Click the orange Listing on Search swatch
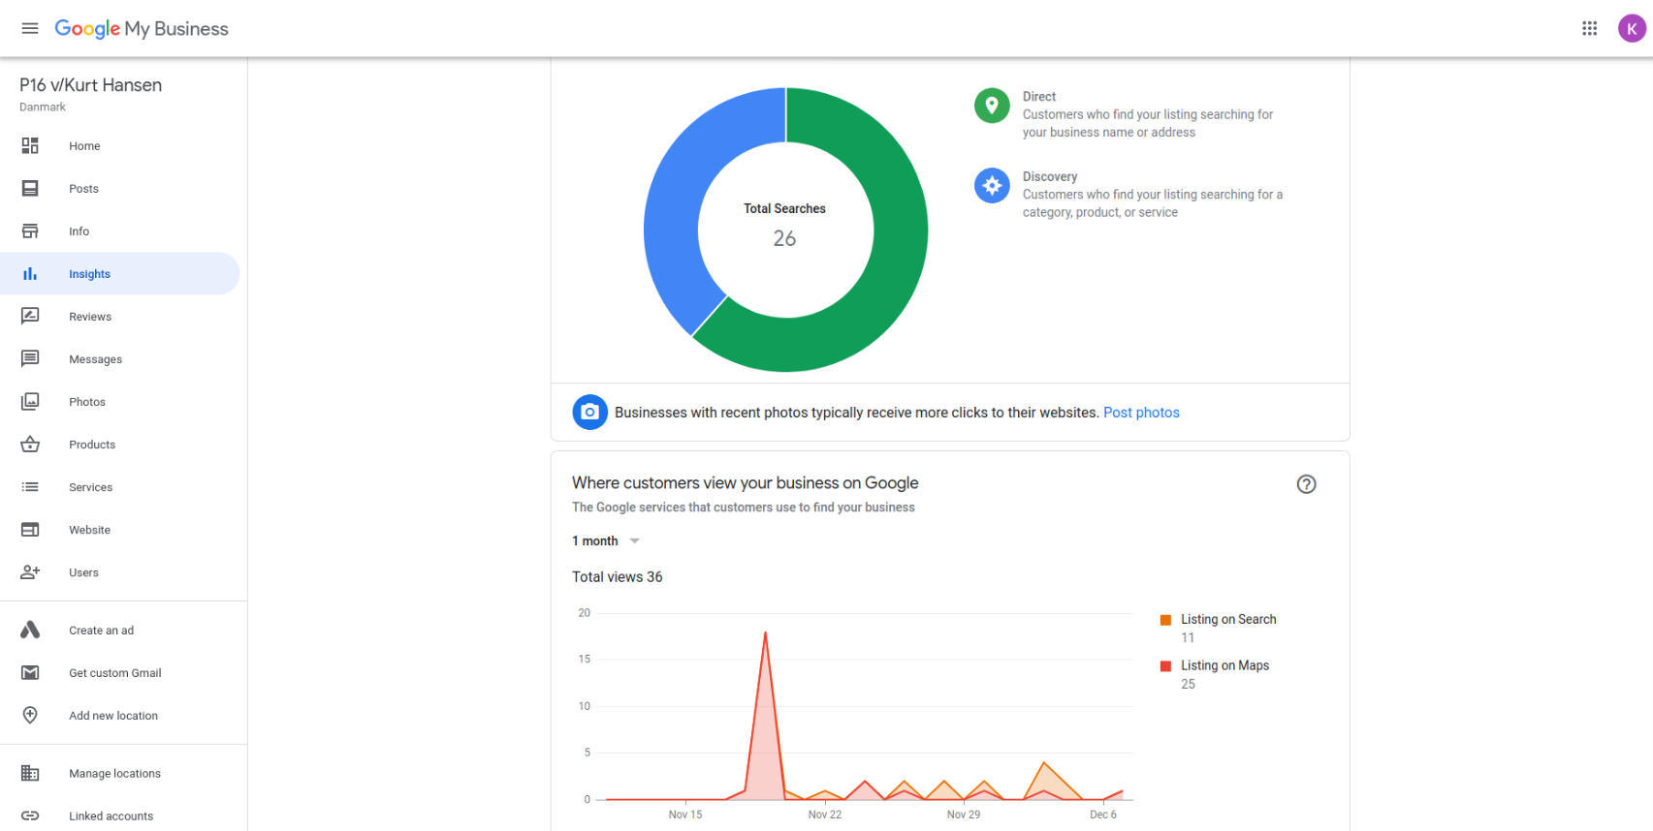1653x831 pixels. [x=1165, y=620]
